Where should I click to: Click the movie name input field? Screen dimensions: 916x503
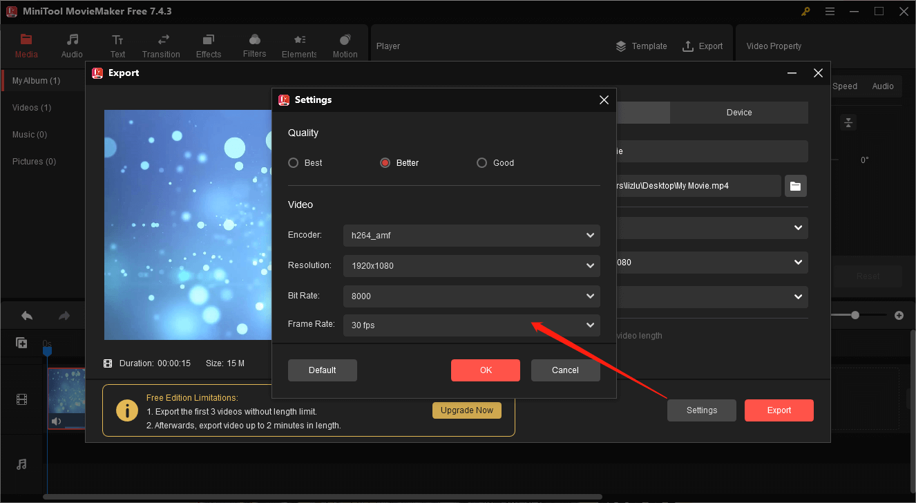712,151
